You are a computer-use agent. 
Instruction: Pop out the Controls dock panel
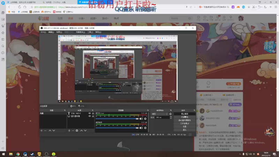click(x=194, y=110)
